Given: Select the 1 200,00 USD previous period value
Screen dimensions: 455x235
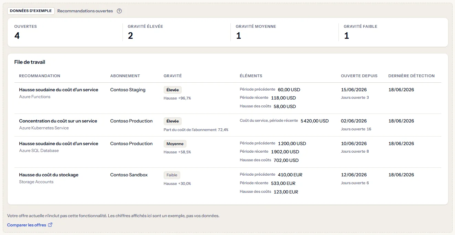Looking at the screenshot, I should pyautogui.click(x=292, y=143).
